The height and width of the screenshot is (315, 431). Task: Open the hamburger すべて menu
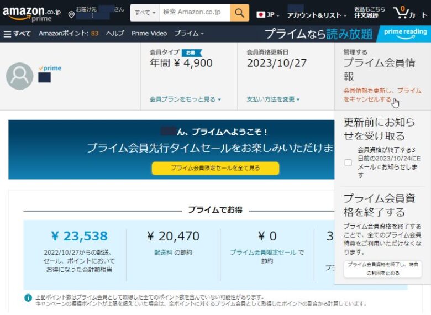17,34
